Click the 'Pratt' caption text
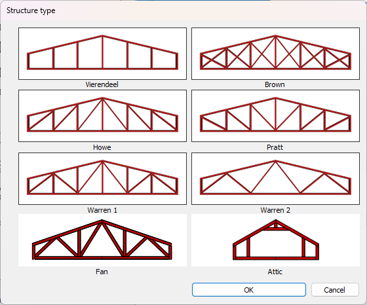 pos(275,147)
